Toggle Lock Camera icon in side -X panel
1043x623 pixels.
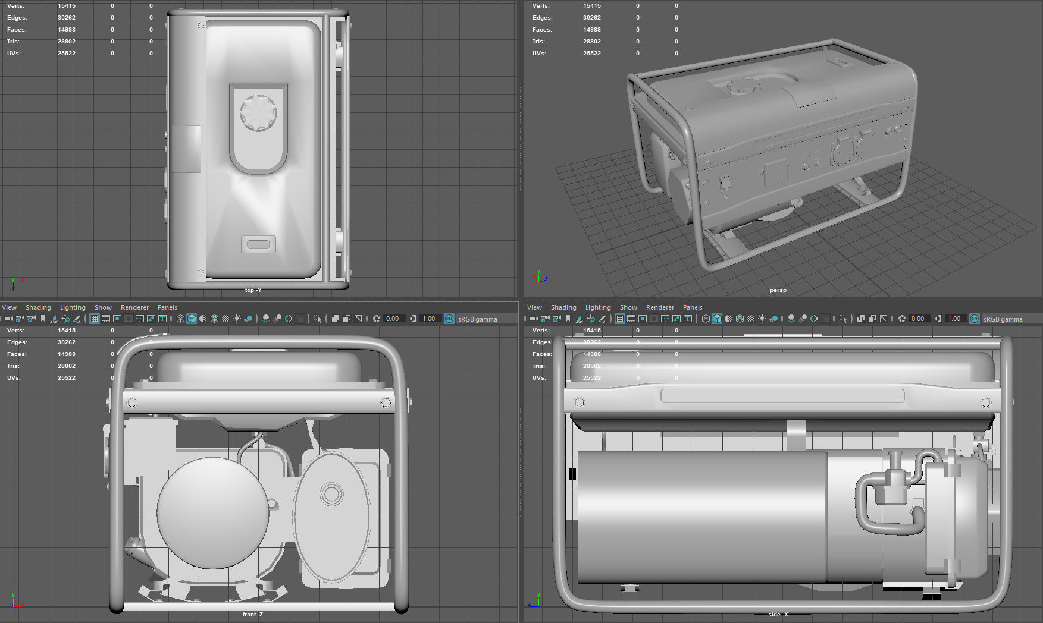click(x=545, y=319)
